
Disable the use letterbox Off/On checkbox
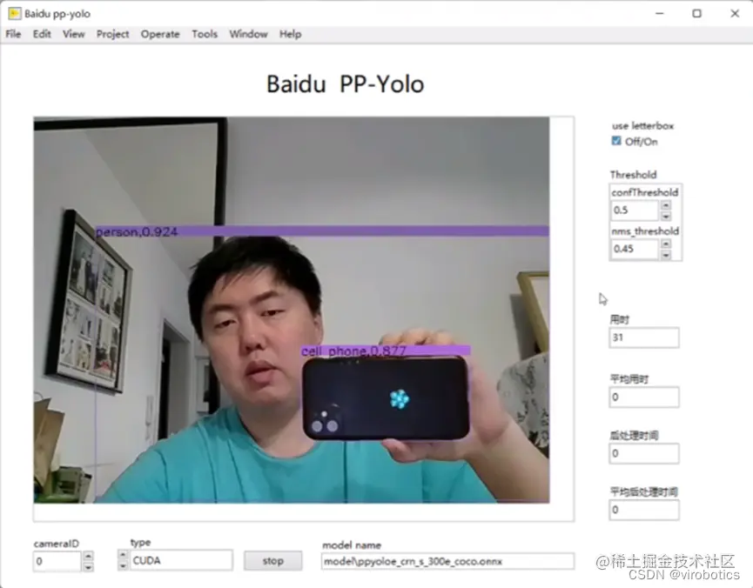[x=615, y=140]
